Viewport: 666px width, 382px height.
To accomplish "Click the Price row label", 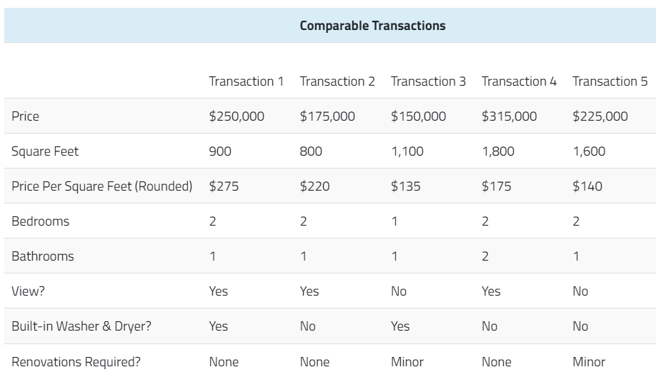I will (26, 116).
